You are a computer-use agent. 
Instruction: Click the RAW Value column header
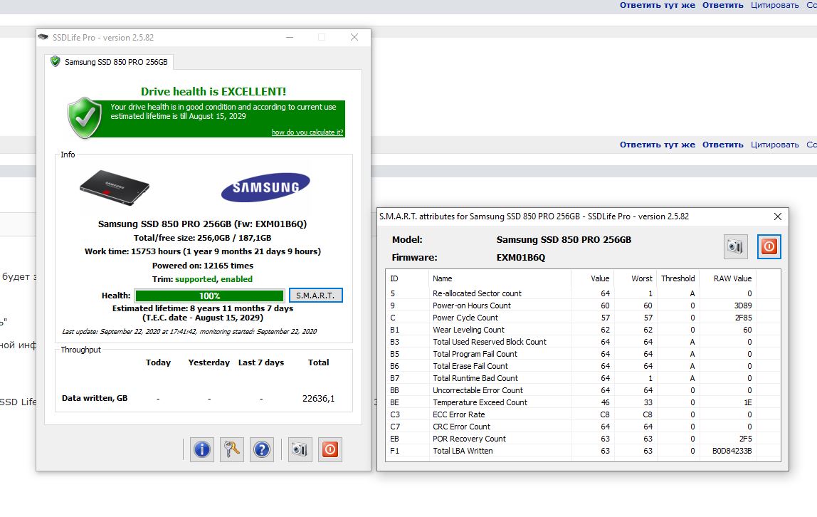[727, 278]
